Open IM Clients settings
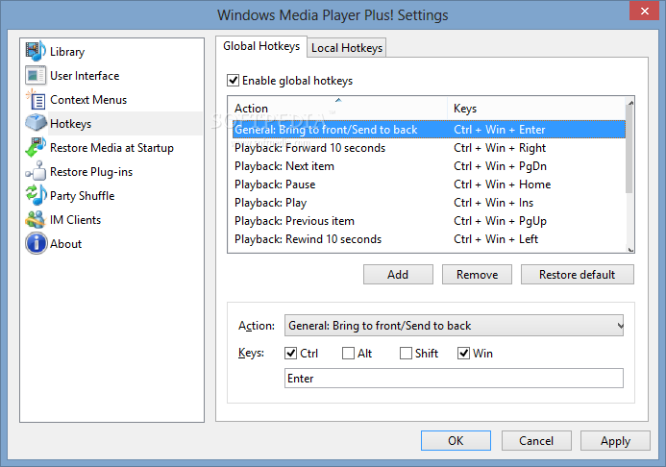Viewport: 666px width, 467px height. pyautogui.click(x=75, y=220)
